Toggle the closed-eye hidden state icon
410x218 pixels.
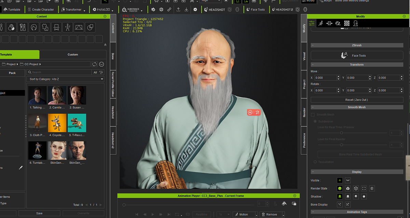(x=347, y=180)
